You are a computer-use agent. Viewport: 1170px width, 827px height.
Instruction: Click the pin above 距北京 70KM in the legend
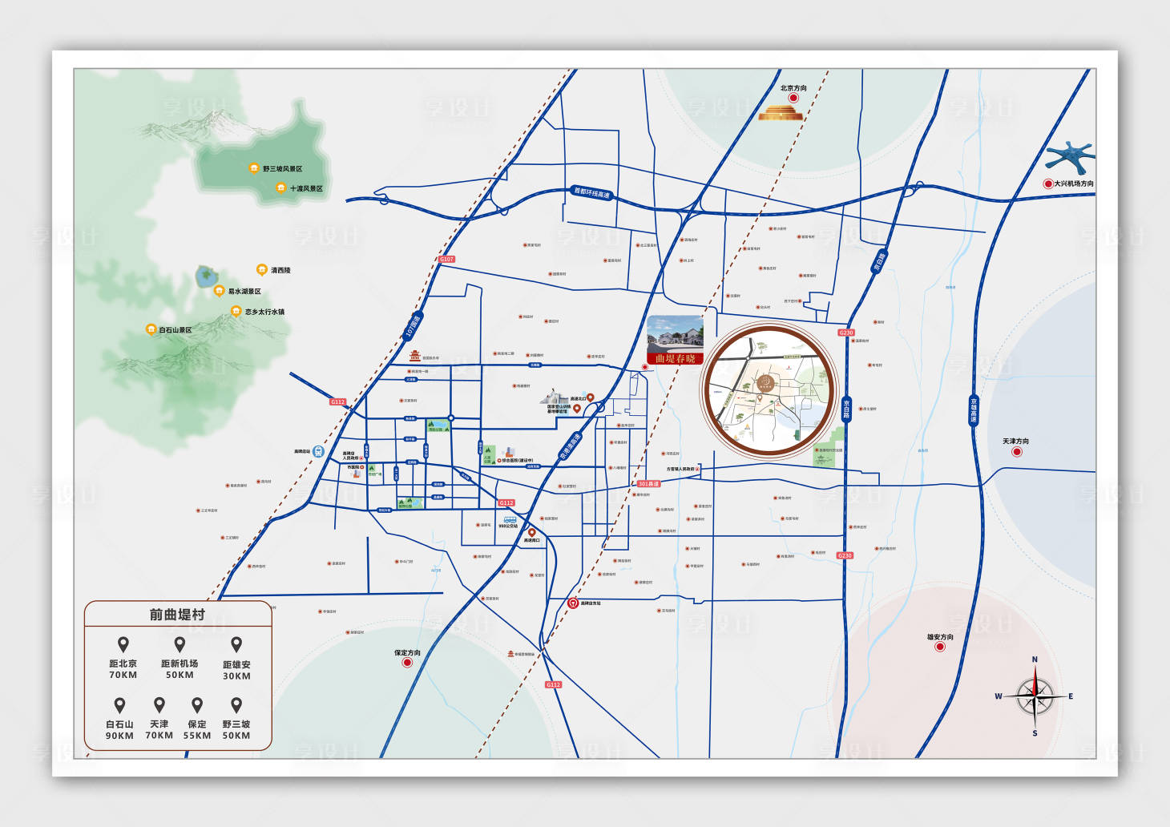point(123,644)
